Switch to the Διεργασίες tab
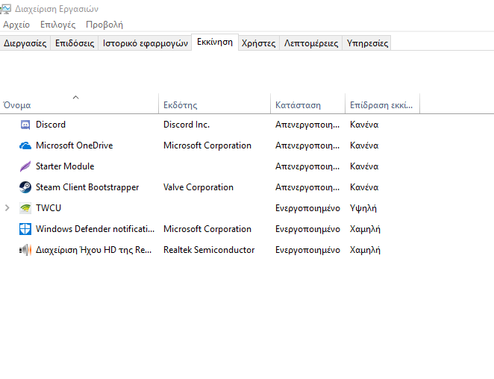494x379 pixels. tap(25, 43)
